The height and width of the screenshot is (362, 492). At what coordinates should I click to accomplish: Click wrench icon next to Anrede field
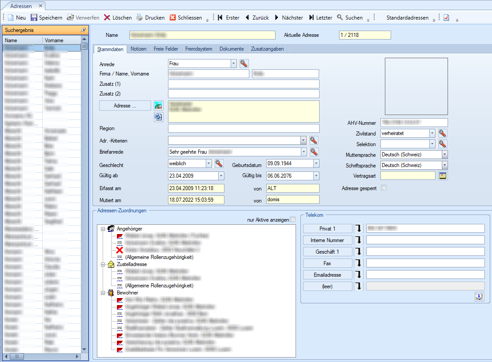coord(244,64)
